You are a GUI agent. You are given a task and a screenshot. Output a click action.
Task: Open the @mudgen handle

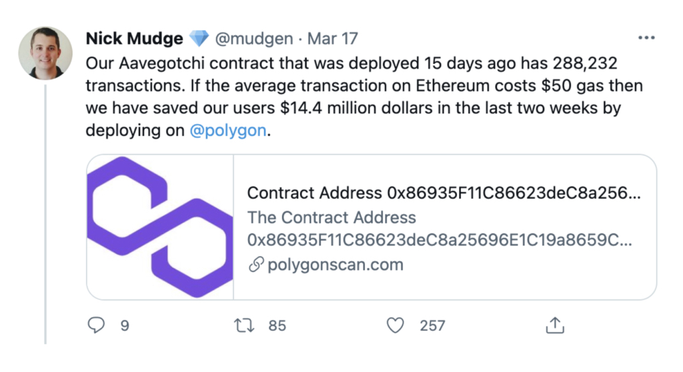point(254,39)
